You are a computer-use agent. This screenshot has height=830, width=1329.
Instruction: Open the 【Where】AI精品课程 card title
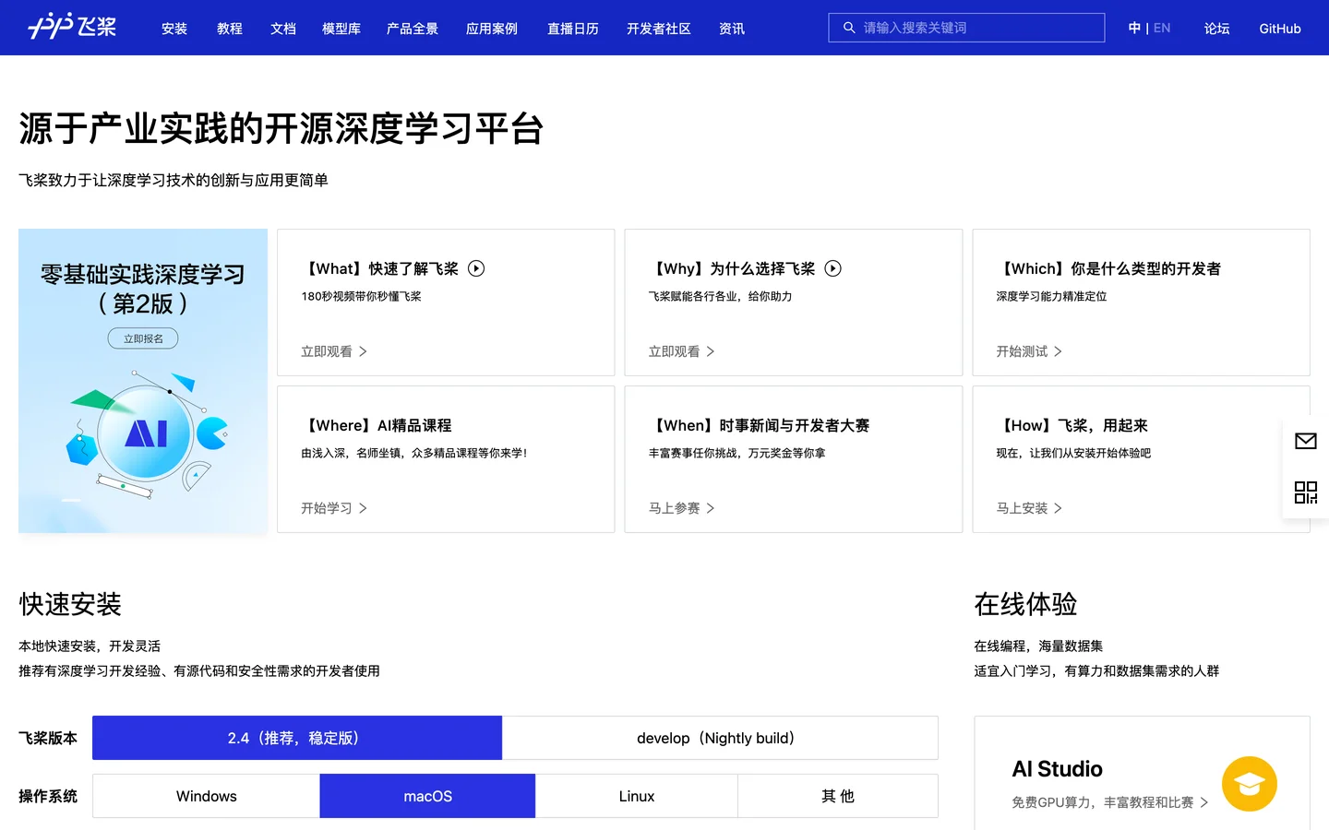[x=377, y=425]
